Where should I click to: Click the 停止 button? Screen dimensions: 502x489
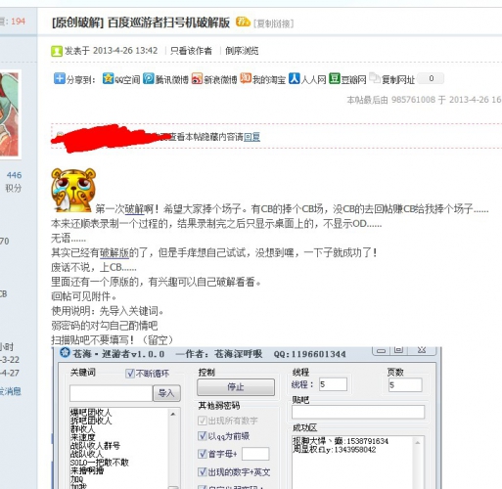click(x=236, y=387)
